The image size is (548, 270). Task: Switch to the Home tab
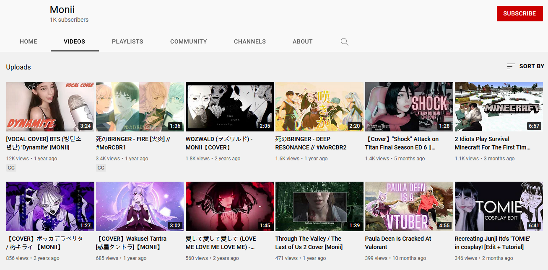click(29, 41)
